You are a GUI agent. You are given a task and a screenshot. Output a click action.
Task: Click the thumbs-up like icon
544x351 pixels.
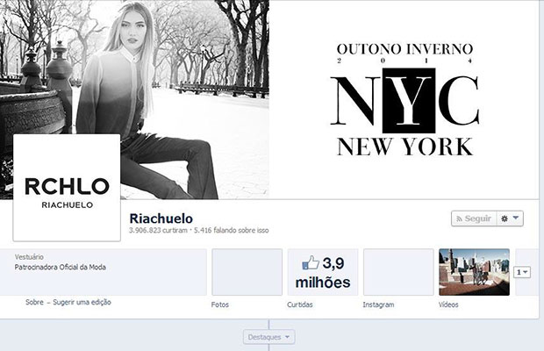pos(311,262)
